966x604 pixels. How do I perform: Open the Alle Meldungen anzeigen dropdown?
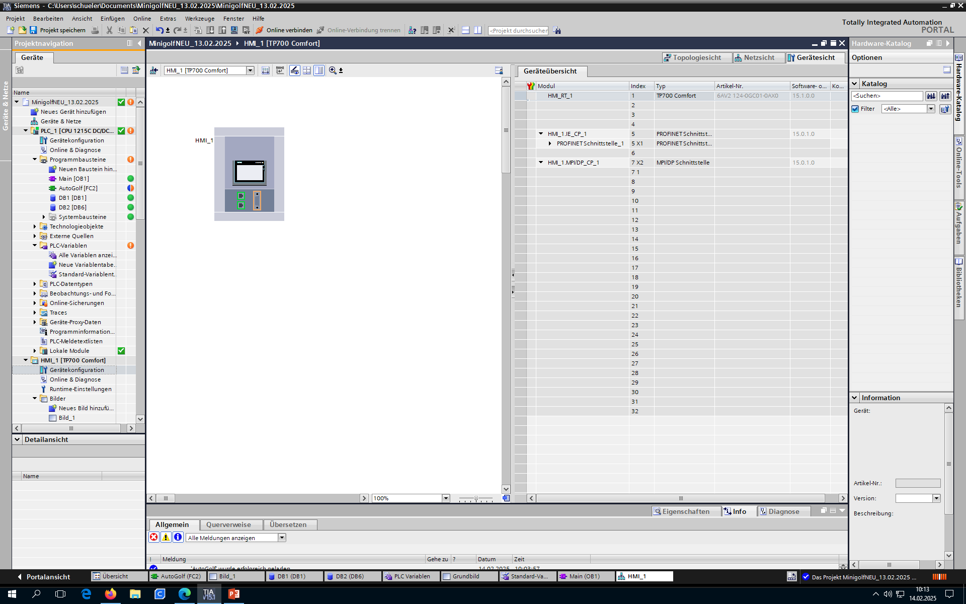[282, 538]
